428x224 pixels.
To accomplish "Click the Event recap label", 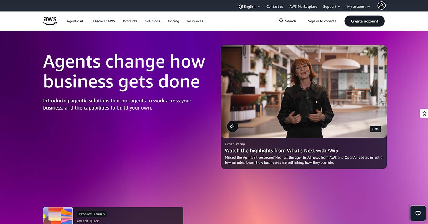I will 235,144.
